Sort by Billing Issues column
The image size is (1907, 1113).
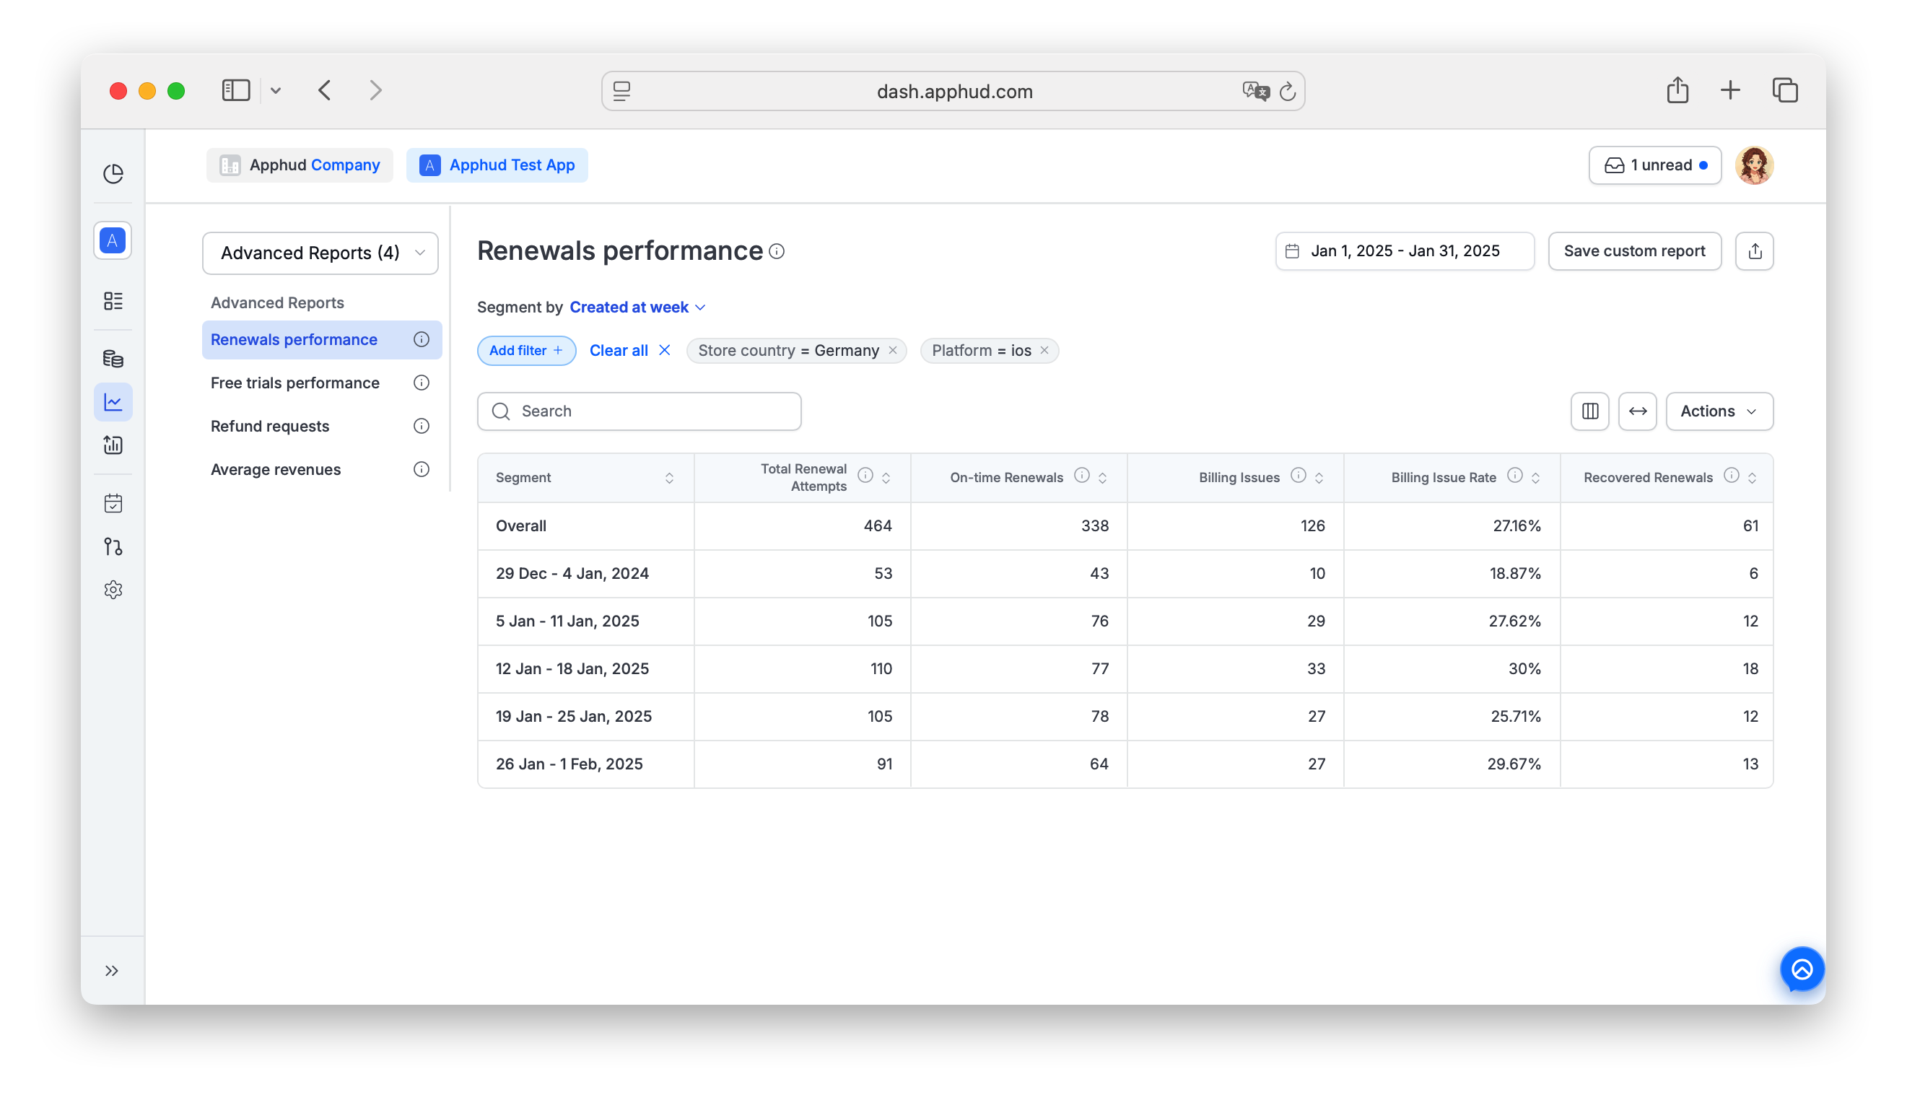[x=1318, y=479]
